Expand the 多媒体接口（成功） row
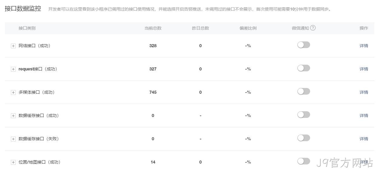This screenshot has height=172, width=378. tap(13, 92)
